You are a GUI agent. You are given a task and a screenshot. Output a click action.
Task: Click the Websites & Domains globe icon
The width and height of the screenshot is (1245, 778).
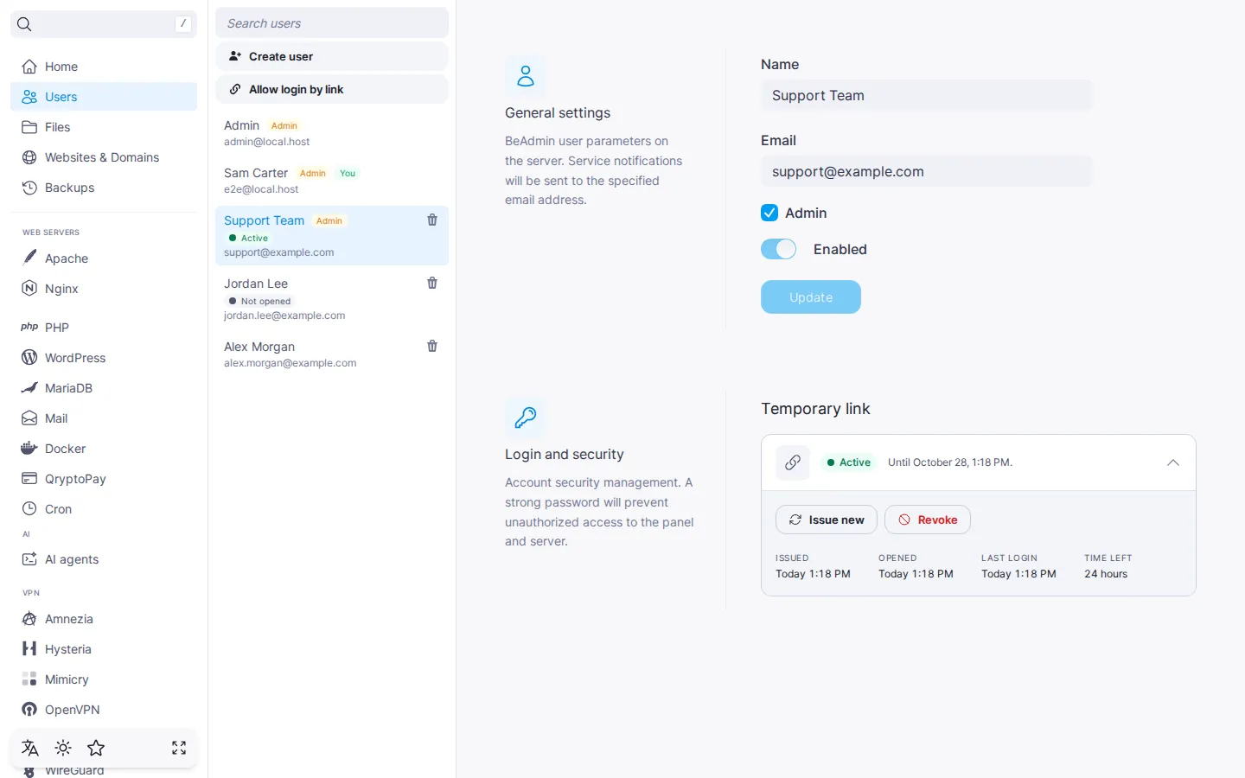29,157
